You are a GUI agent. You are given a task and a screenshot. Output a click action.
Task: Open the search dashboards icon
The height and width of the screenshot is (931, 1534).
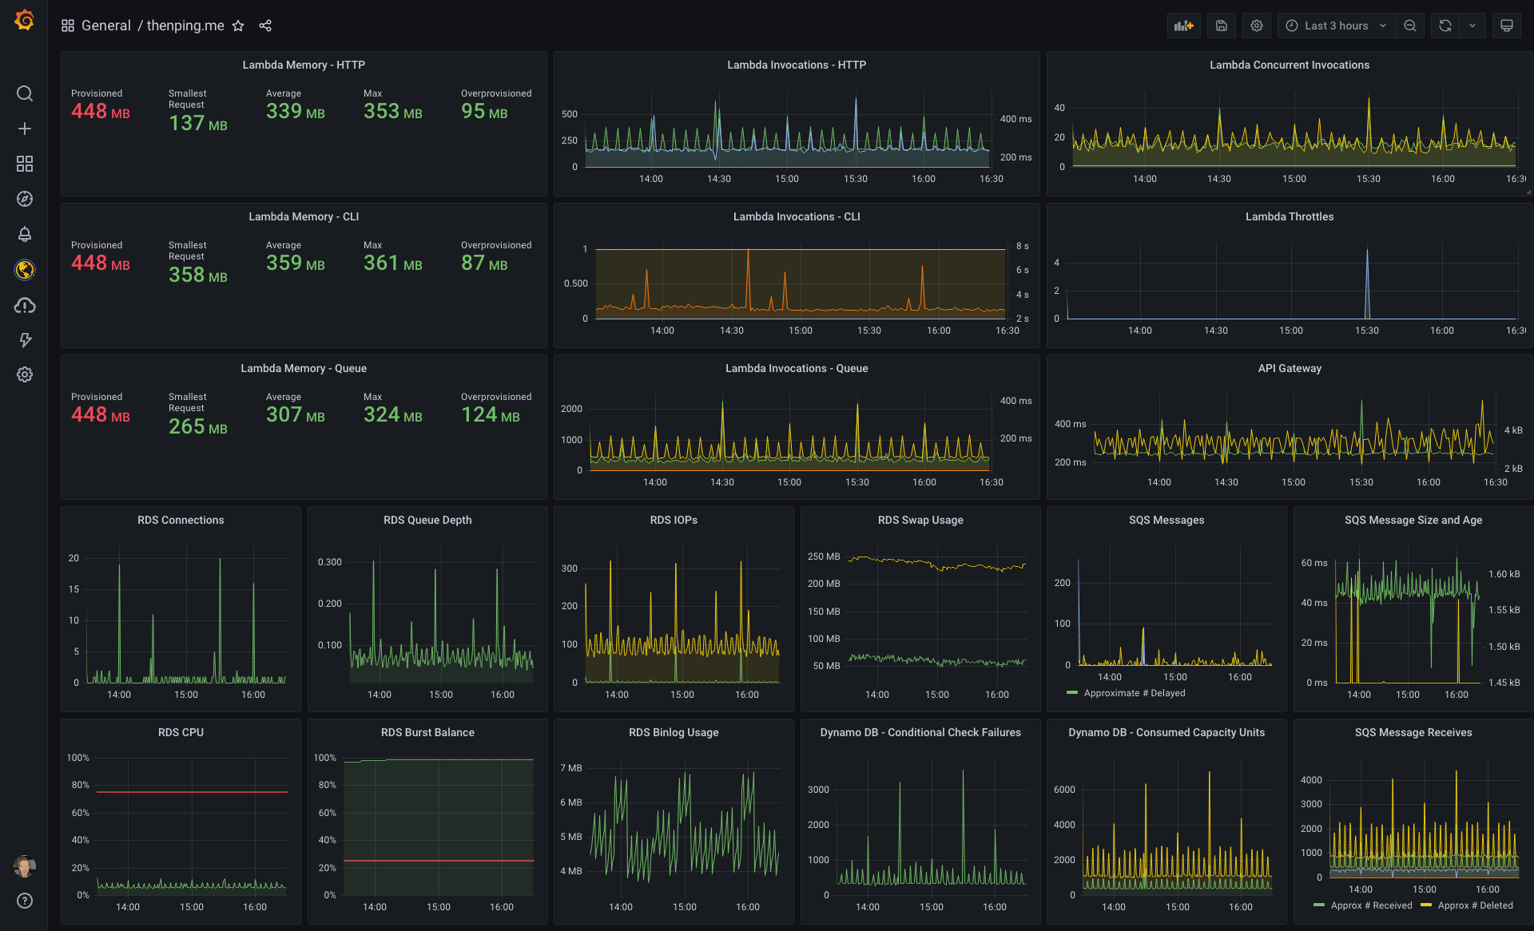pyautogui.click(x=25, y=93)
